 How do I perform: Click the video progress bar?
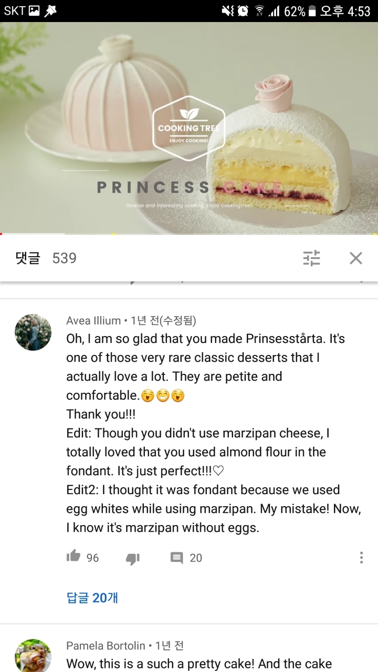tap(189, 233)
